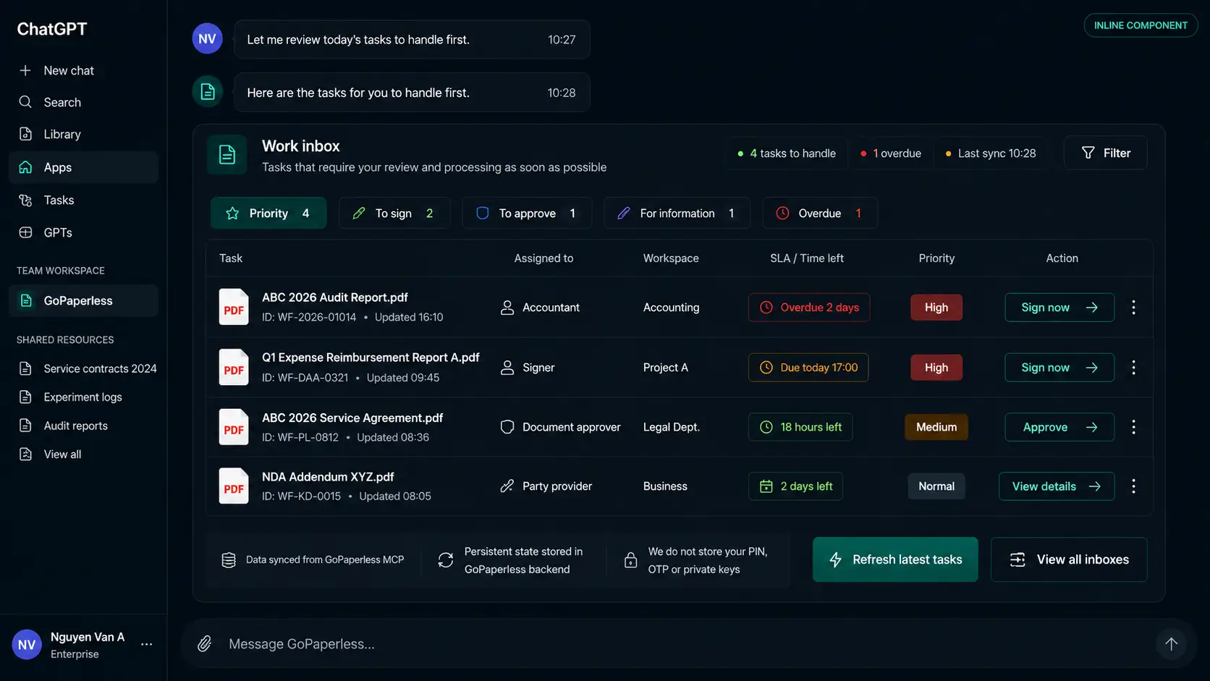Click the NV avatar in first chat message
The height and width of the screenshot is (681, 1210).
207,38
